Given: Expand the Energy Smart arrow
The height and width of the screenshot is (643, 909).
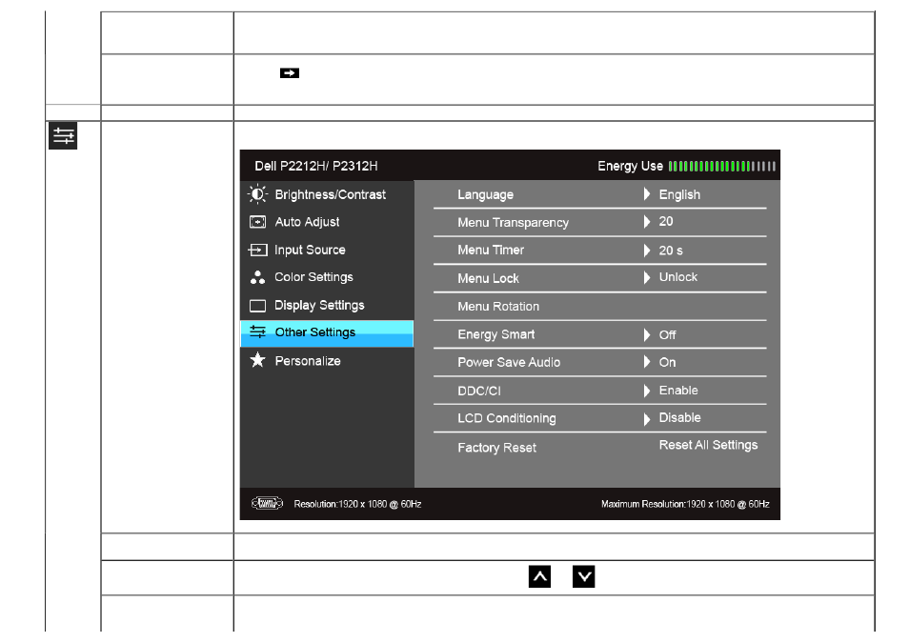Looking at the screenshot, I should [646, 334].
